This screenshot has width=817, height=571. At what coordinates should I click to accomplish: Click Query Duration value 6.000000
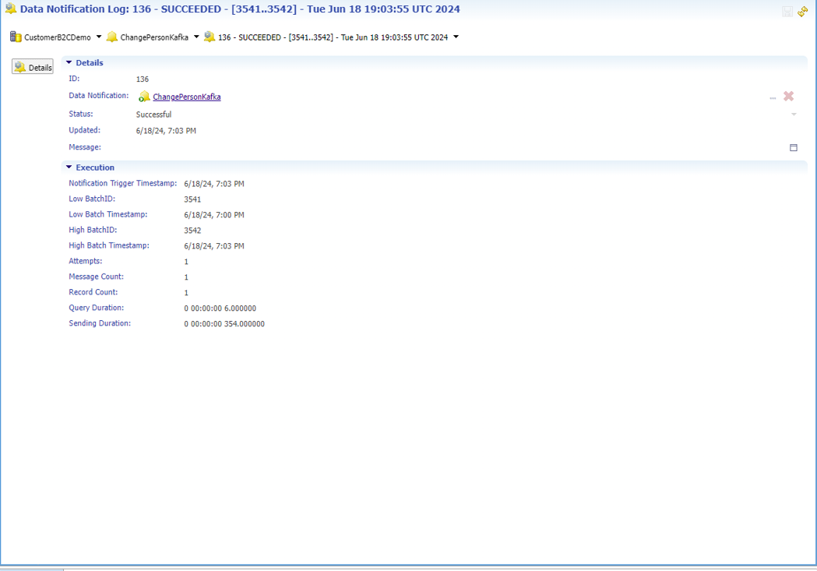click(x=220, y=308)
